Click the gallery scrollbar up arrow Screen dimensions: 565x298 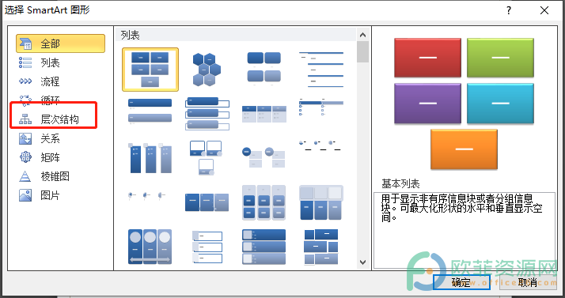(363, 35)
